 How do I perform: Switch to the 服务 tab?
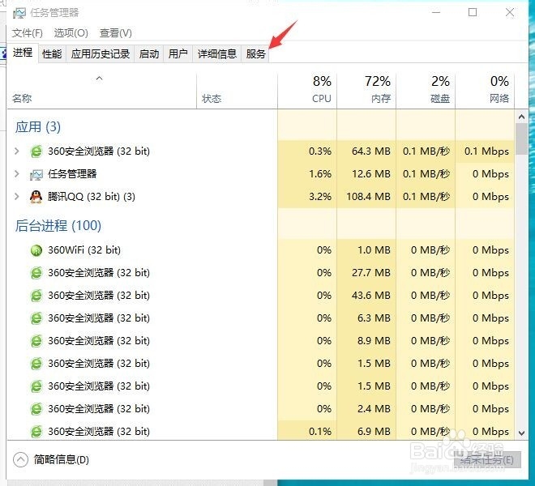[x=255, y=54]
